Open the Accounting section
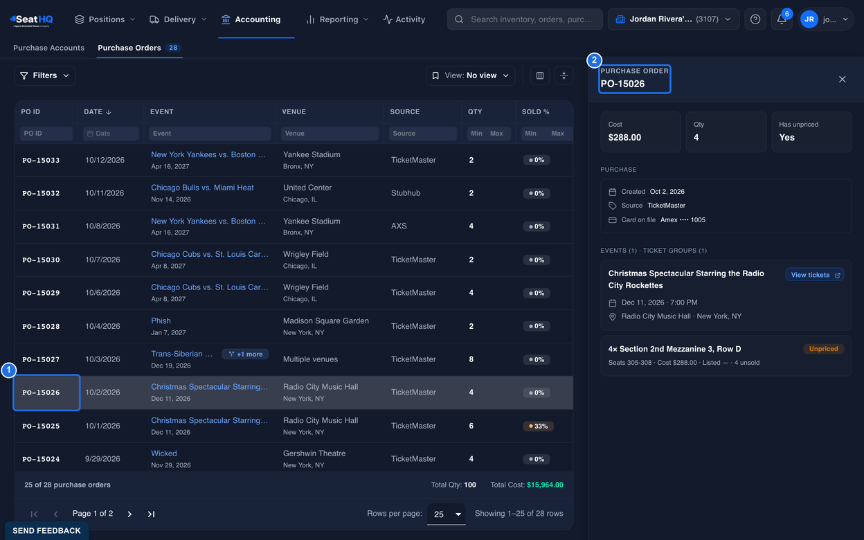This screenshot has height=540, width=864. (251, 19)
